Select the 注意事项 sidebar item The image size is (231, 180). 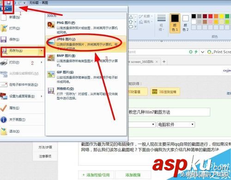(x=45, y=156)
